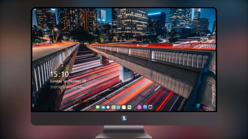Open the blue App Store icon
This screenshot has height=139, width=248.
[145, 107]
